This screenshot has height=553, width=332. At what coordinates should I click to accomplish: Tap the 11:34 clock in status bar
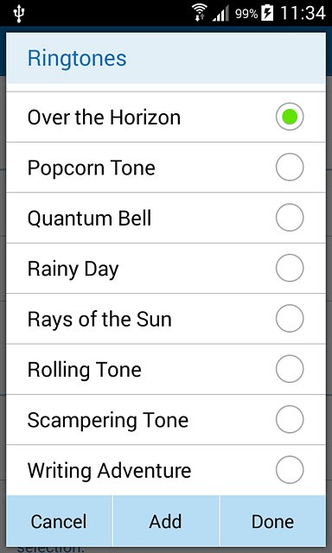[x=303, y=14]
